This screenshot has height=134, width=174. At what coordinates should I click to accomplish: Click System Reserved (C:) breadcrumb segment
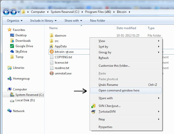click(x=65, y=12)
